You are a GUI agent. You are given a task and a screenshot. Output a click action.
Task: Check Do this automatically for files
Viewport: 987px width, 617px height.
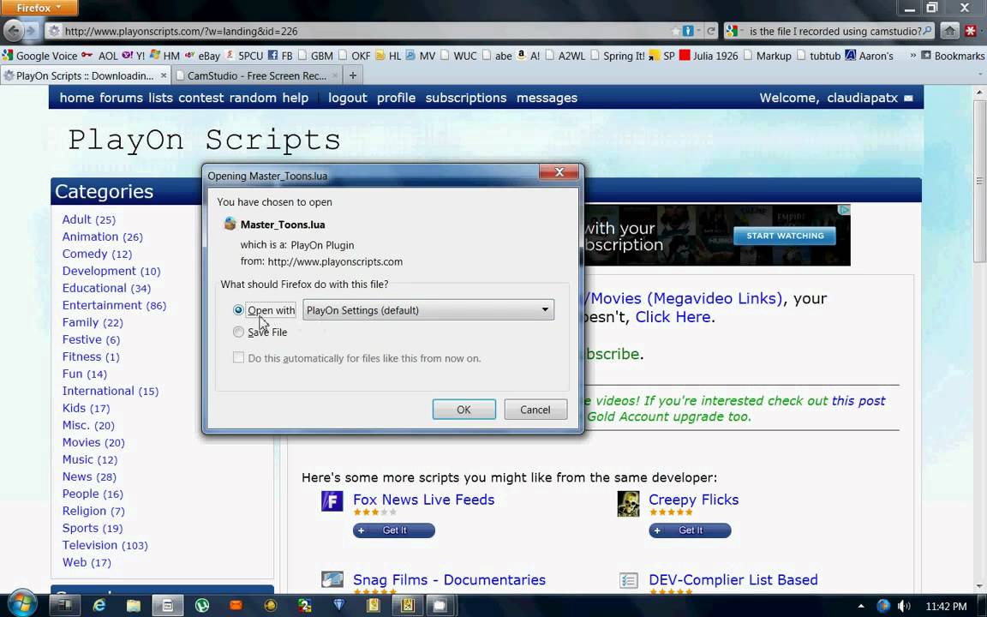[x=238, y=357]
